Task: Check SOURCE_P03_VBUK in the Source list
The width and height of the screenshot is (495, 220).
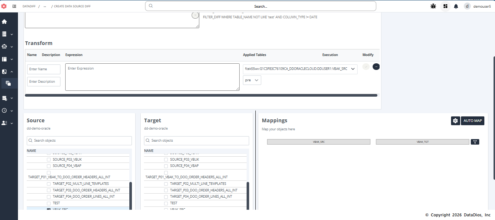Action: [49, 160]
